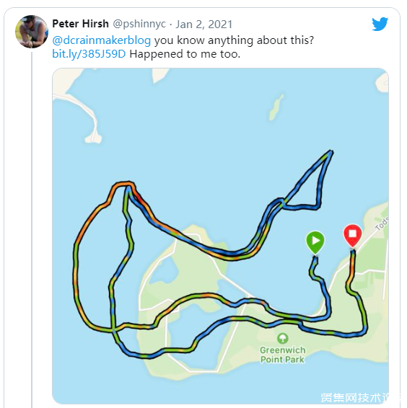Open the Jan 2, 2021 timestamp
Viewport: 407px width, 408px height.
[203, 25]
